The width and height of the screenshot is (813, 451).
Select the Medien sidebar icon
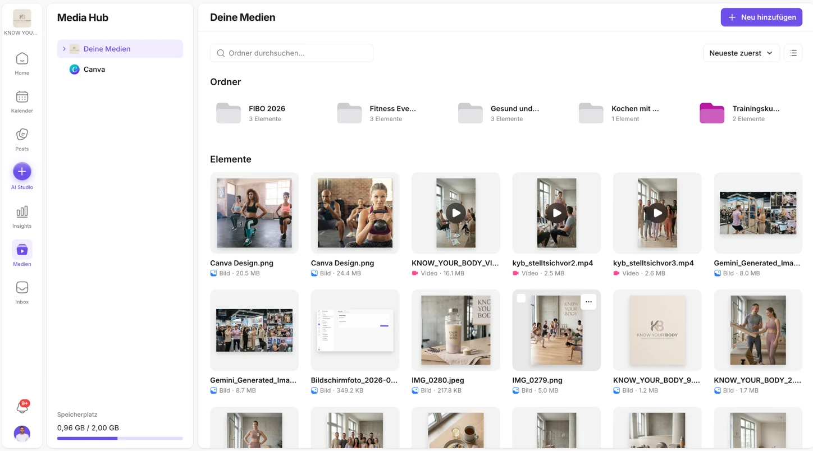click(22, 250)
